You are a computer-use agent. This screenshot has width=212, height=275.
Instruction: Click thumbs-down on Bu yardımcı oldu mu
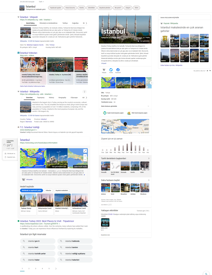[x=210, y=71]
